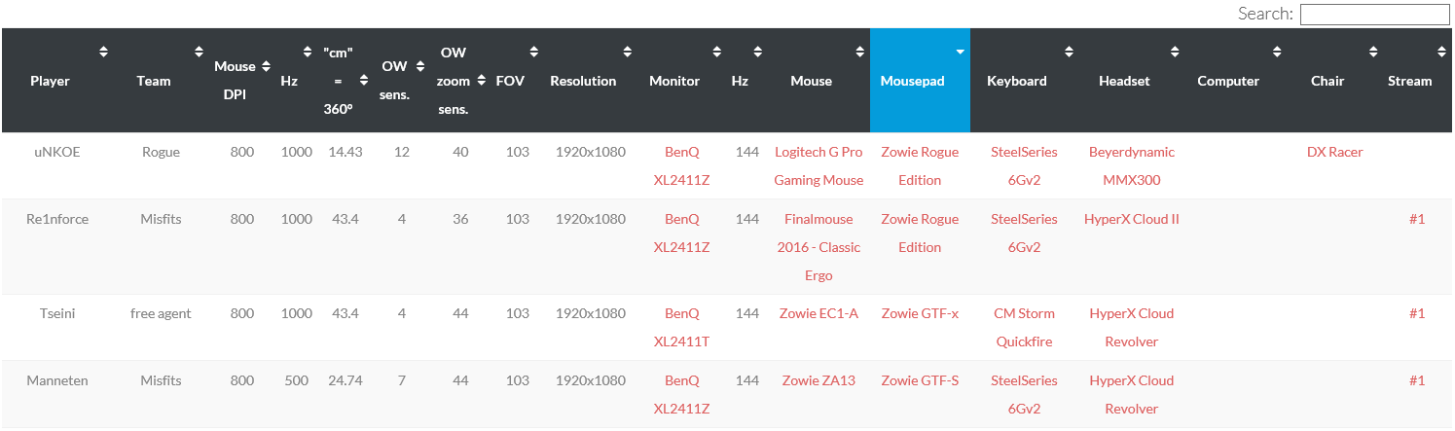Open stream #1 link for Manneten
The image size is (1455, 431).
click(1417, 380)
